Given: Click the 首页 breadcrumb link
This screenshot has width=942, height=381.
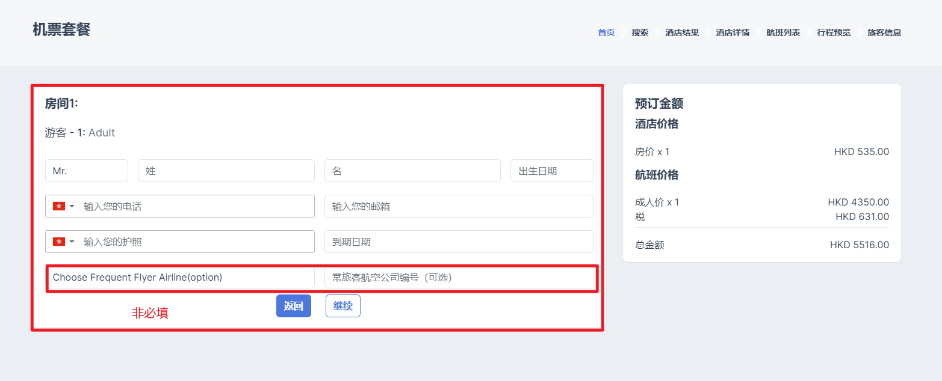Looking at the screenshot, I should pos(606,33).
